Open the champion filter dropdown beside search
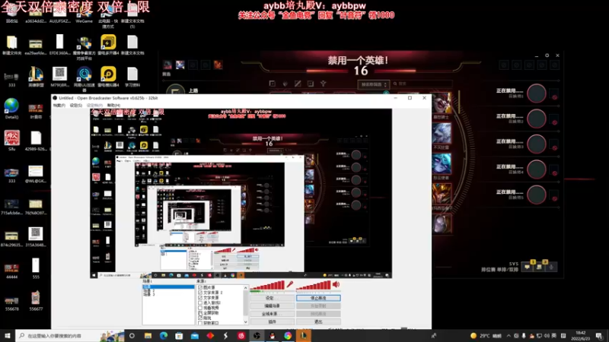 click(x=373, y=84)
